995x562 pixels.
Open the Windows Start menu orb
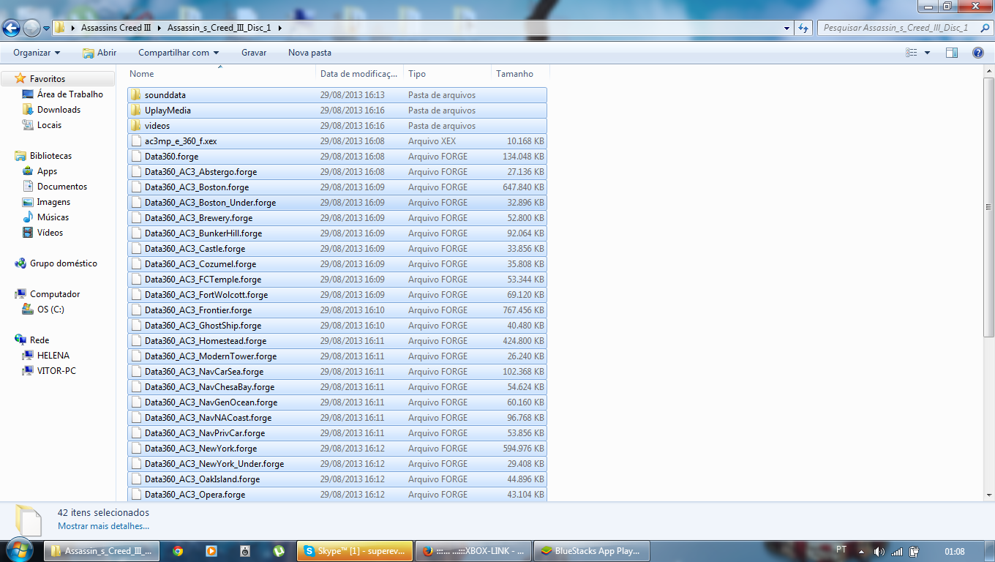click(20, 550)
